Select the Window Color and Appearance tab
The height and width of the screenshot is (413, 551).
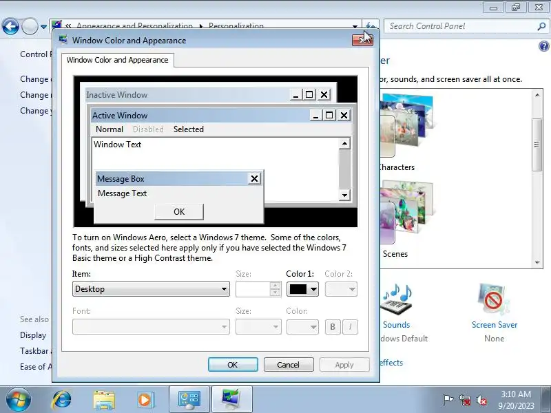coord(117,60)
